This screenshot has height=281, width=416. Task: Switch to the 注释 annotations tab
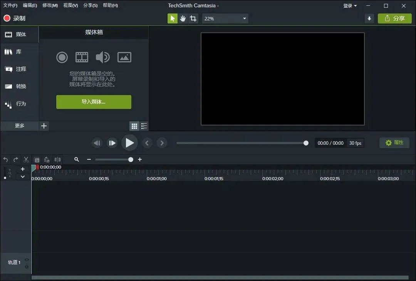pyautogui.click(x=19, y=69)
